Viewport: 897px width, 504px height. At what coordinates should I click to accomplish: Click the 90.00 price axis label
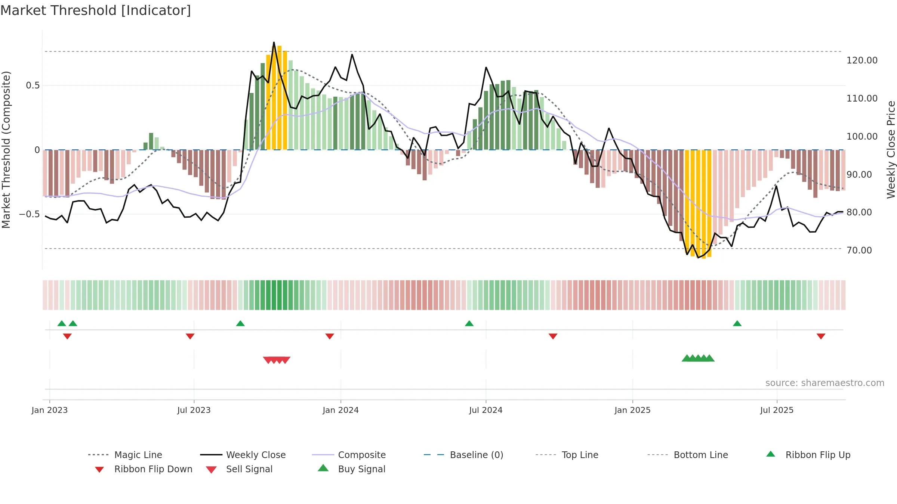tap(859, 175)
